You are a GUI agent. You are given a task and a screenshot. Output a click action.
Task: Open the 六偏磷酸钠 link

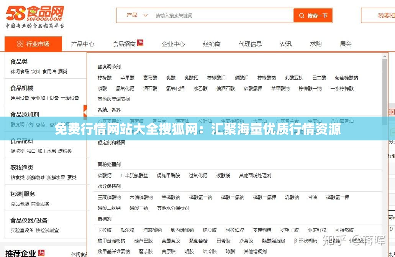click(141, 198)
